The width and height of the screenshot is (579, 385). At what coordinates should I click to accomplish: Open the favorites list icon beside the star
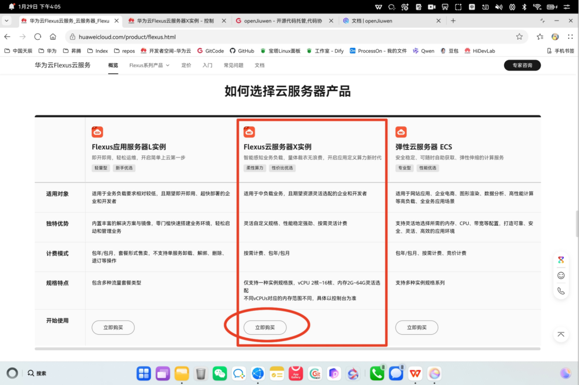(540, 37)
